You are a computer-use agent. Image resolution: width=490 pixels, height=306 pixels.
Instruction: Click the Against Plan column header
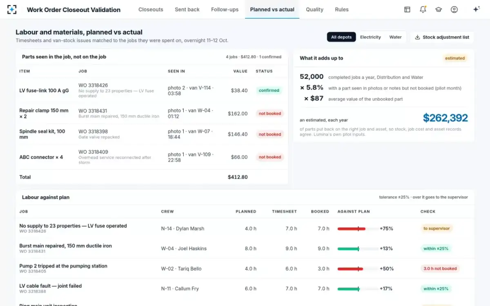[354, 212]
